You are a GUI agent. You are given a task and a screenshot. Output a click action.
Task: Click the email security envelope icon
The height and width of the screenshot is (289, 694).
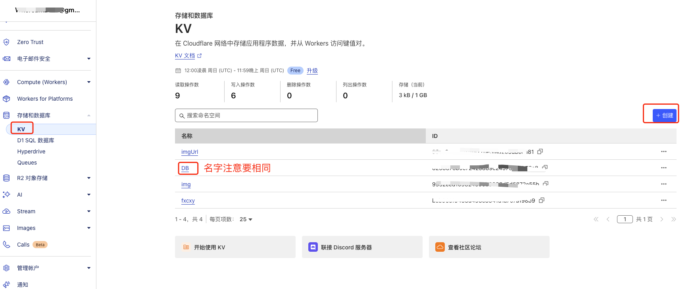[6, 59]
